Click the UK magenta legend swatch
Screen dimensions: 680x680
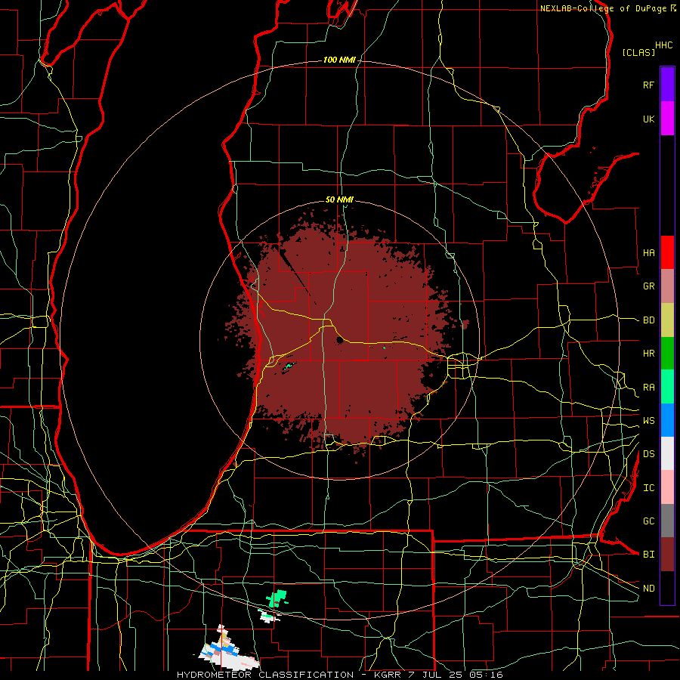[x=667, y=119]
